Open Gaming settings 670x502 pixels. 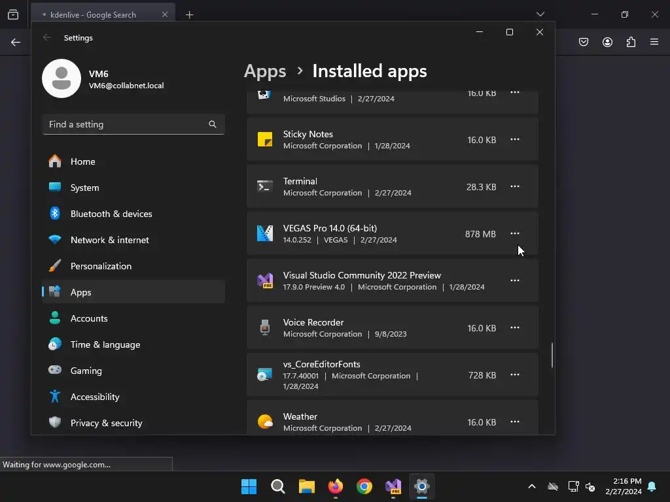coord(133,371)
